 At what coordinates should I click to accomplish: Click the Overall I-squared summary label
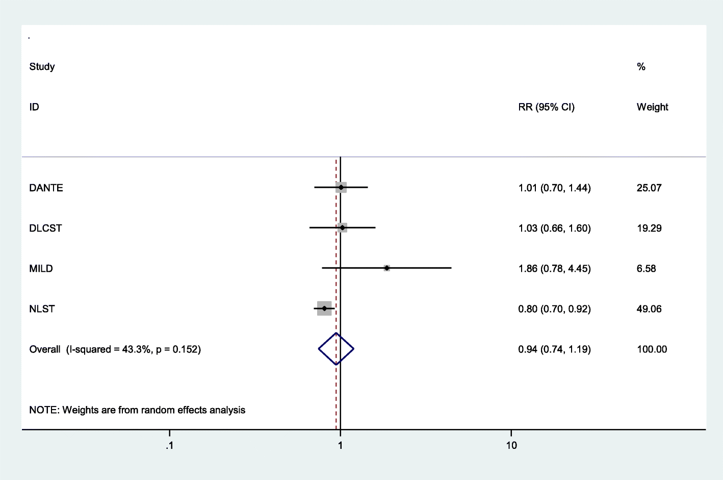pos(115,349)
